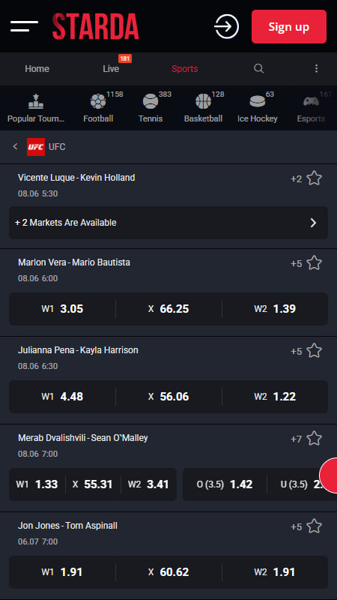This screenshot has height=600, width=337.
Task: Go to the Home tab
Action: click(37, 68)
